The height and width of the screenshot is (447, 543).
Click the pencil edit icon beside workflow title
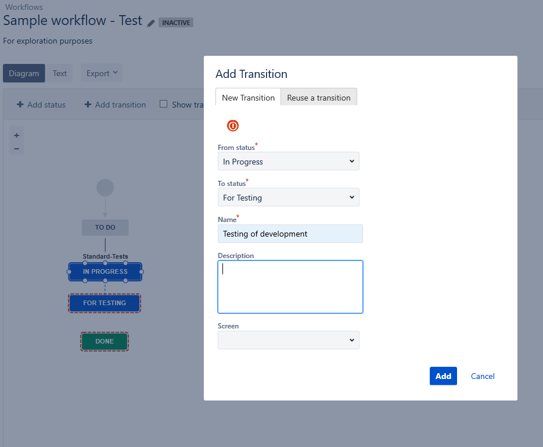coord(150,23)
